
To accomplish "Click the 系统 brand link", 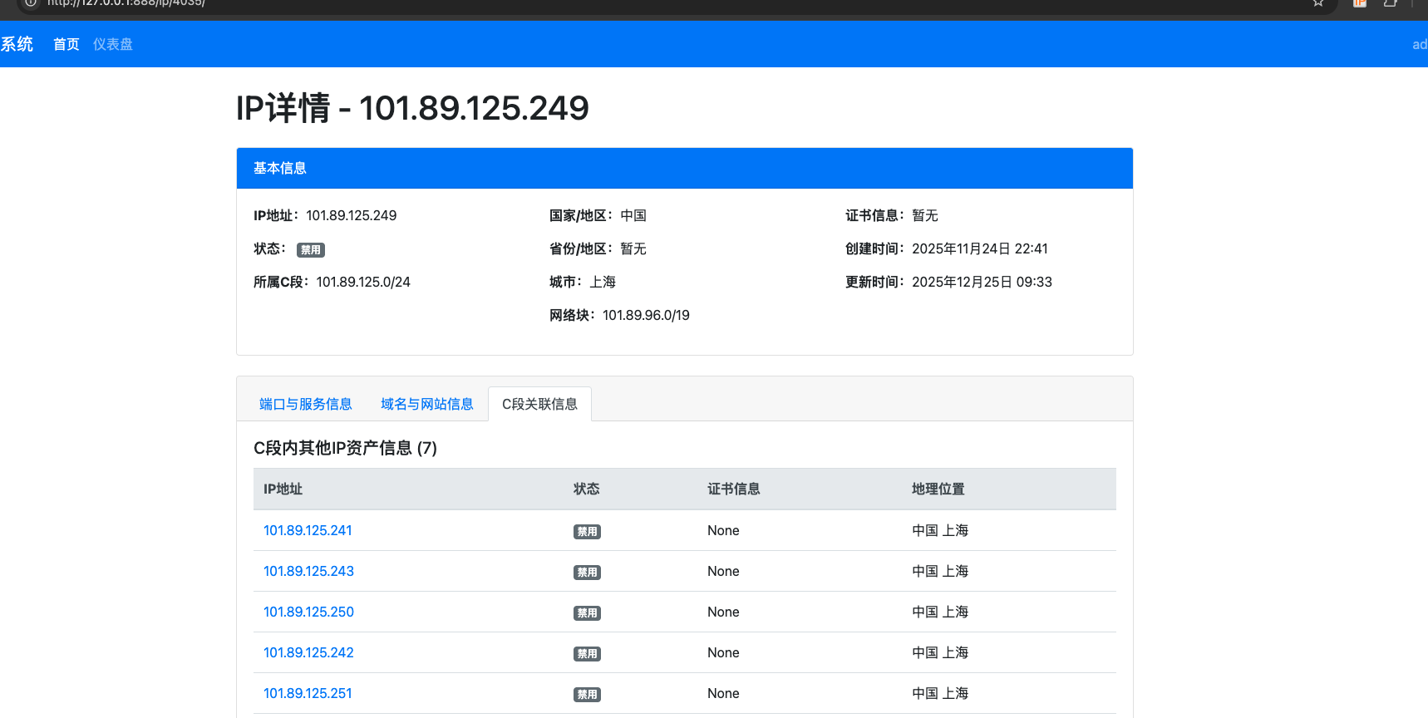I will [17, 45].
